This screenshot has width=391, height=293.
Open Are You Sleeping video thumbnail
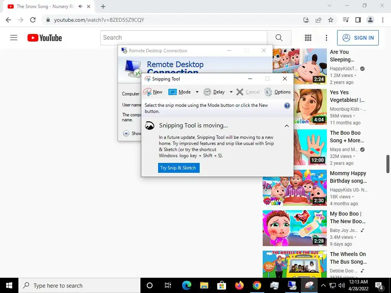[x=299, y=66]
